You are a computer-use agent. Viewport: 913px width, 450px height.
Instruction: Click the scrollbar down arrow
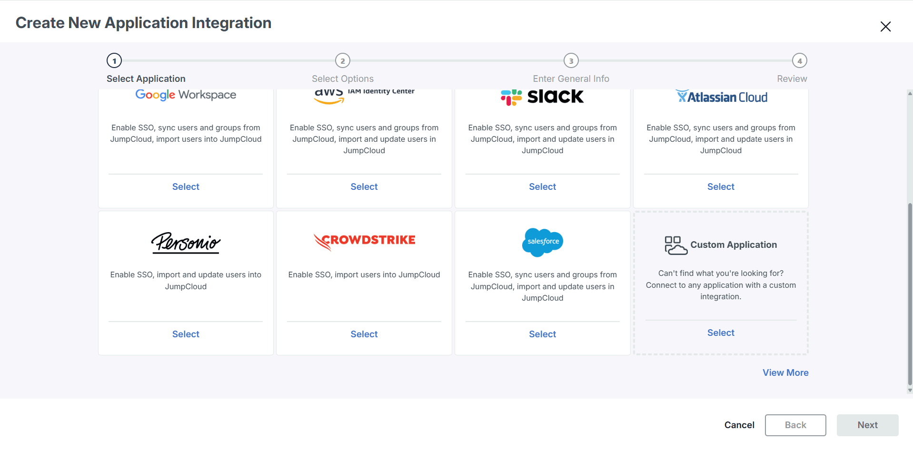[x=910, y=391]
